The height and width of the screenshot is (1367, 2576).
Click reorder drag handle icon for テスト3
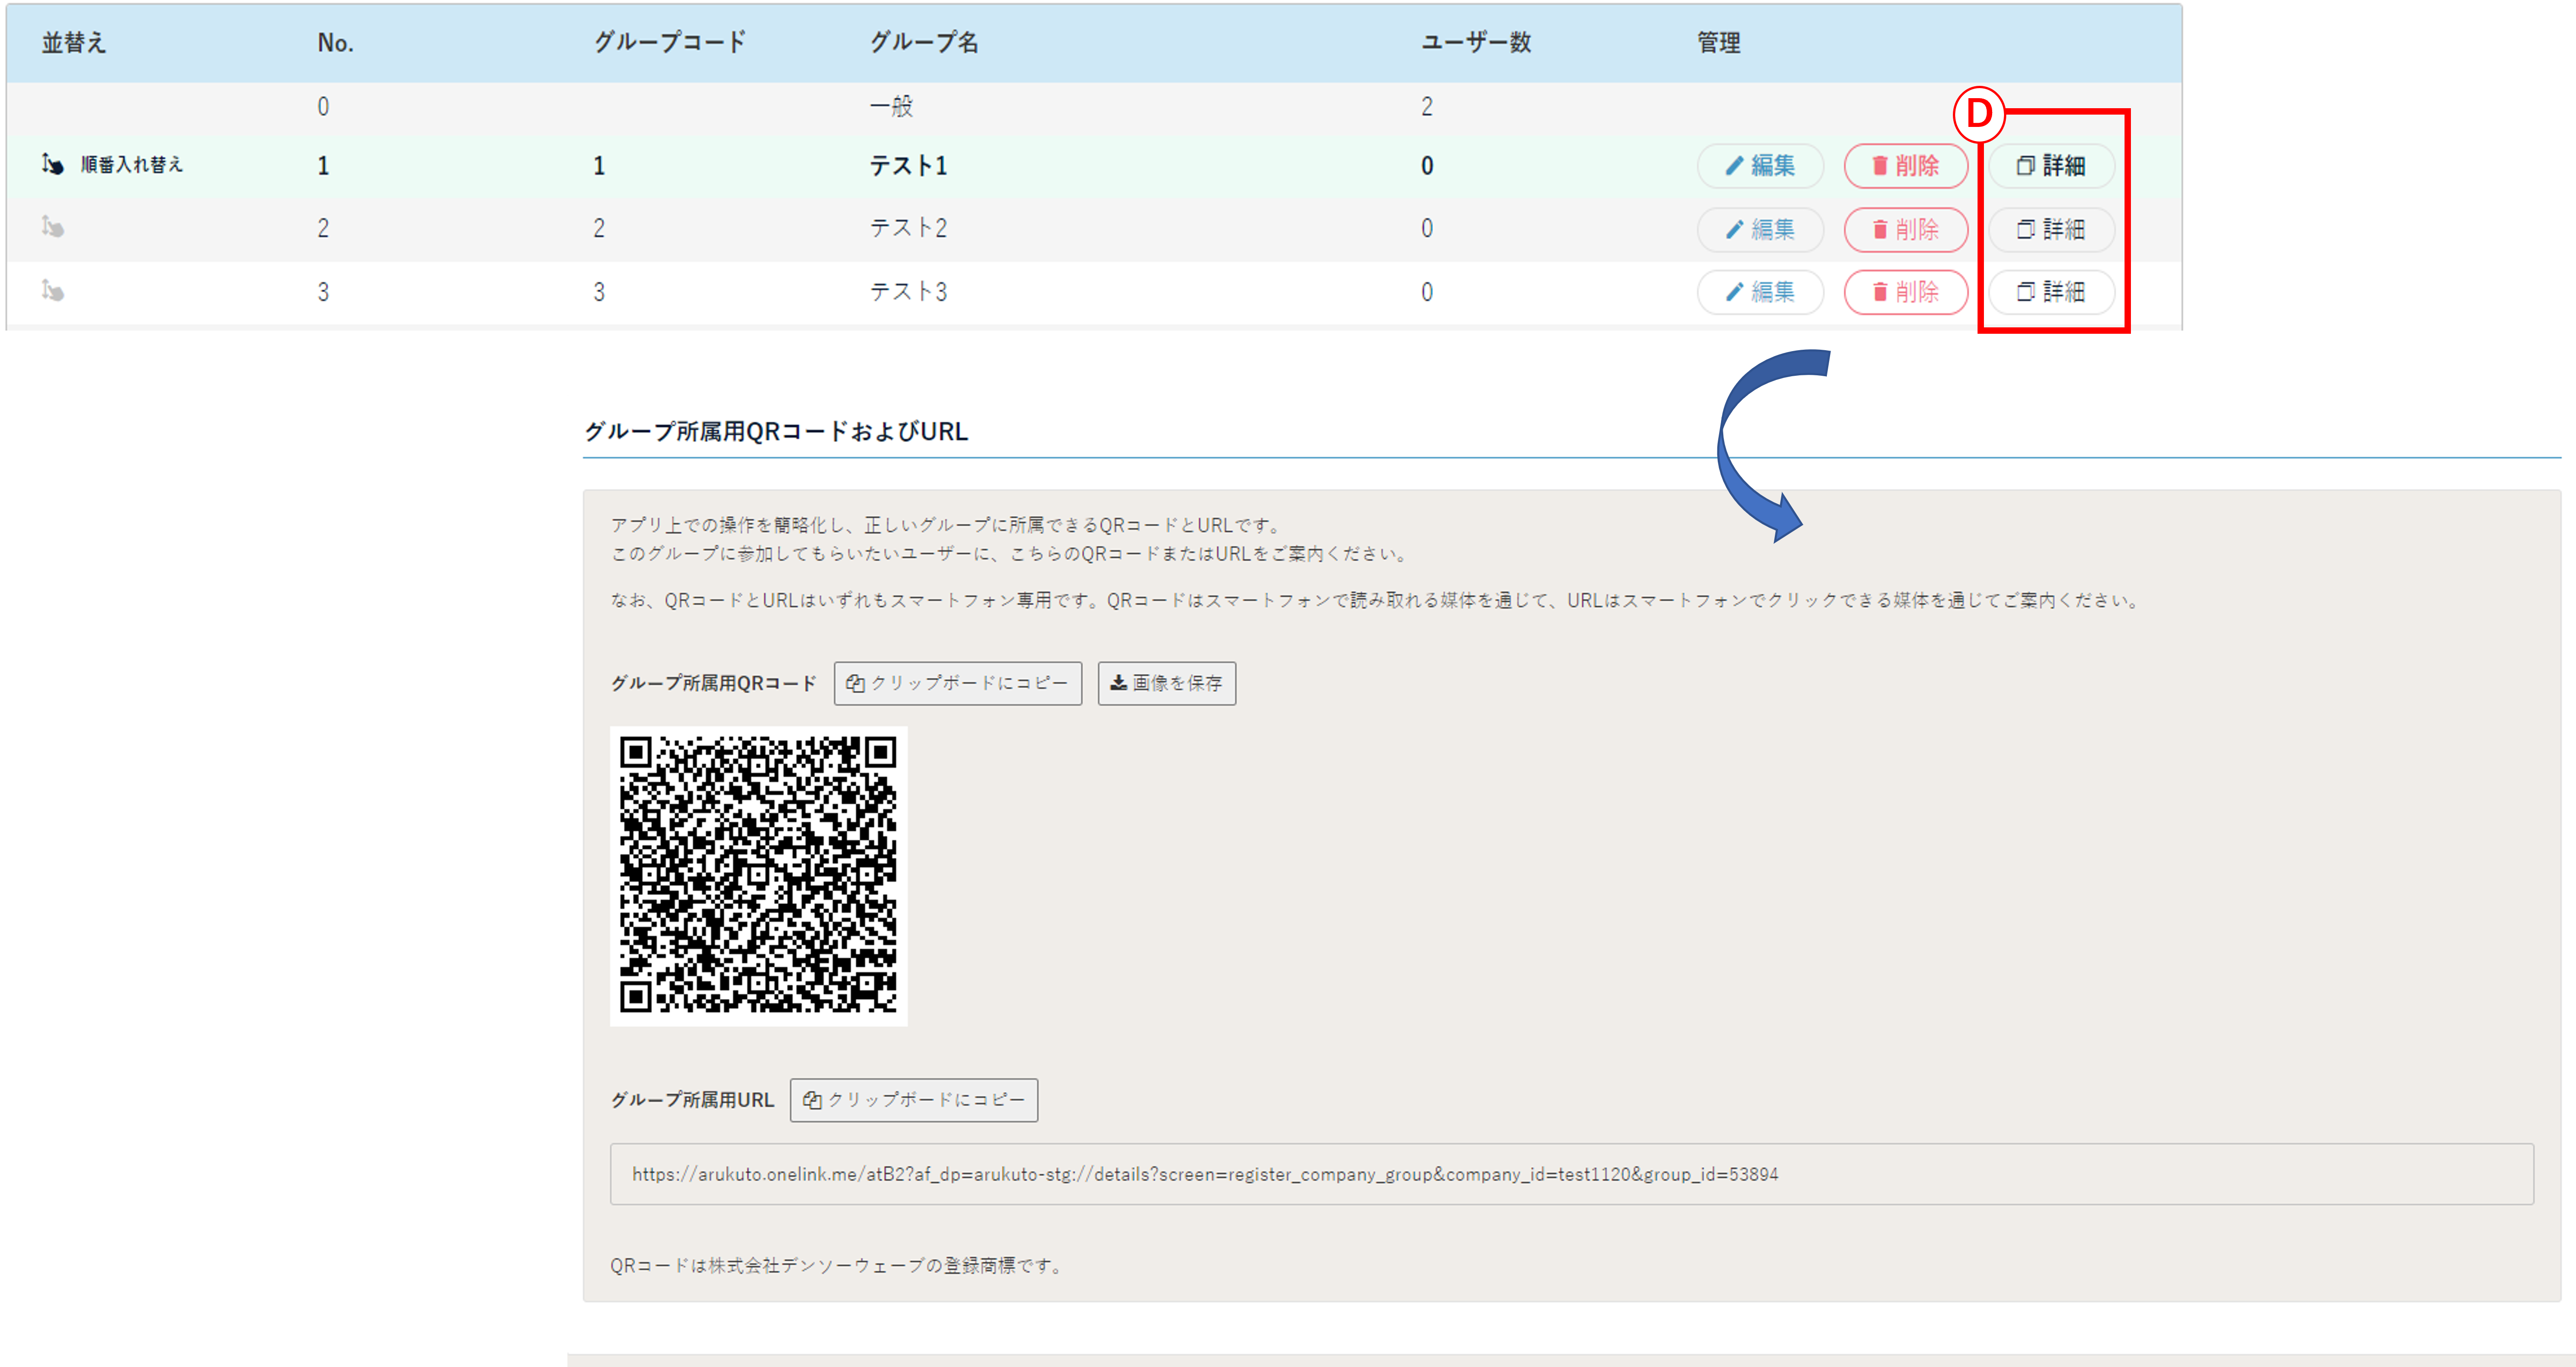coord(53,291)
